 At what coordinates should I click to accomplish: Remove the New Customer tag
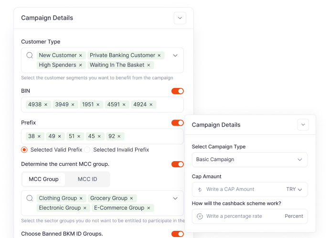click(80, 55)
